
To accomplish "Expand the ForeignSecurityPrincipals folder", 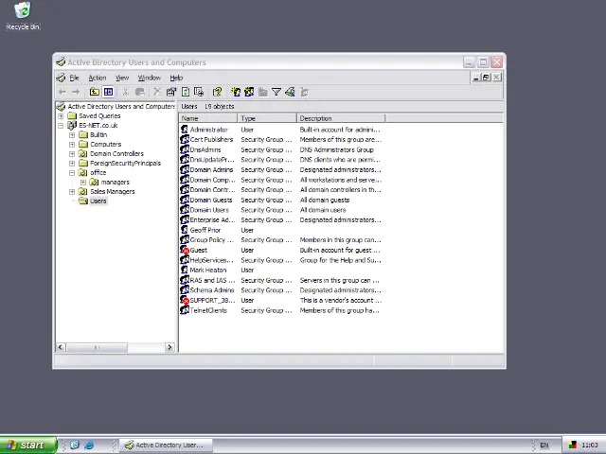I will click(72, 164).
